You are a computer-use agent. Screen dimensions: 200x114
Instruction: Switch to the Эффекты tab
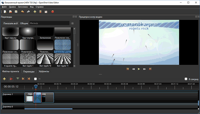[x=44, y=72]
